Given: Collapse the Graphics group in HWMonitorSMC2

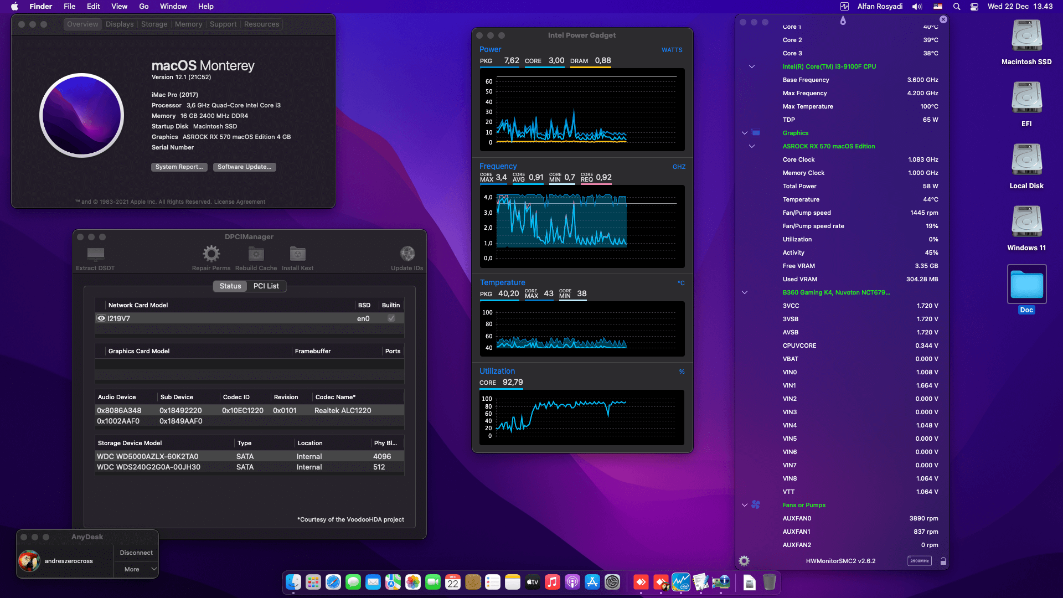Looking at the screenshot, I should pyautogui.click(x=745, y=133).
